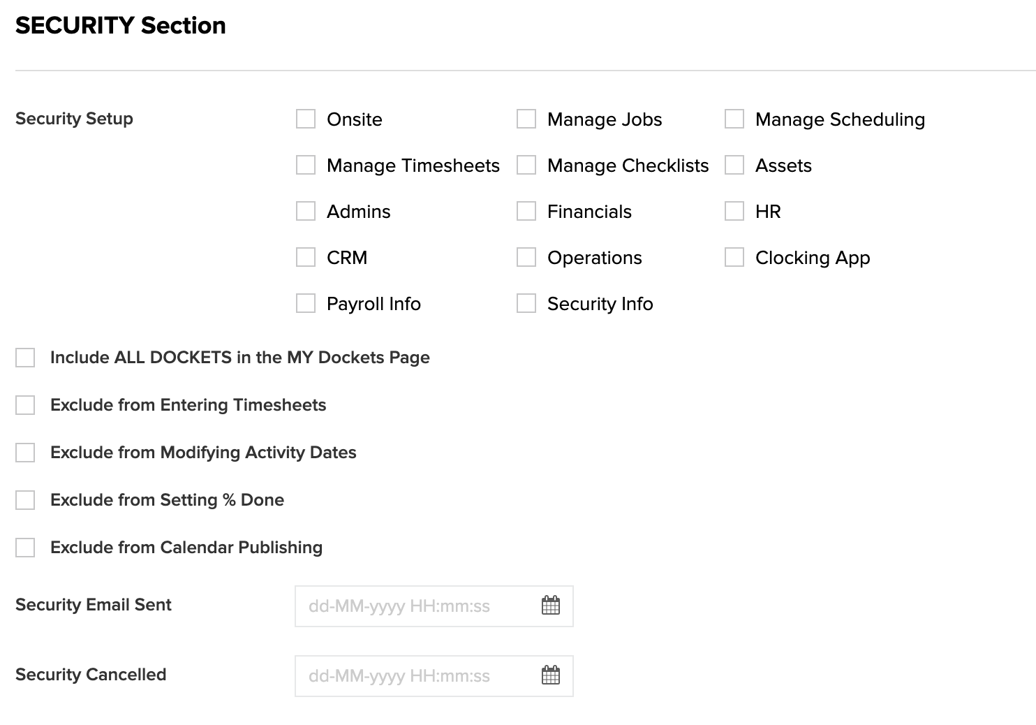Viewport: 1036px width, 725px height.
Task: Check the Operations permission
Action: click(x=526, y=257)
